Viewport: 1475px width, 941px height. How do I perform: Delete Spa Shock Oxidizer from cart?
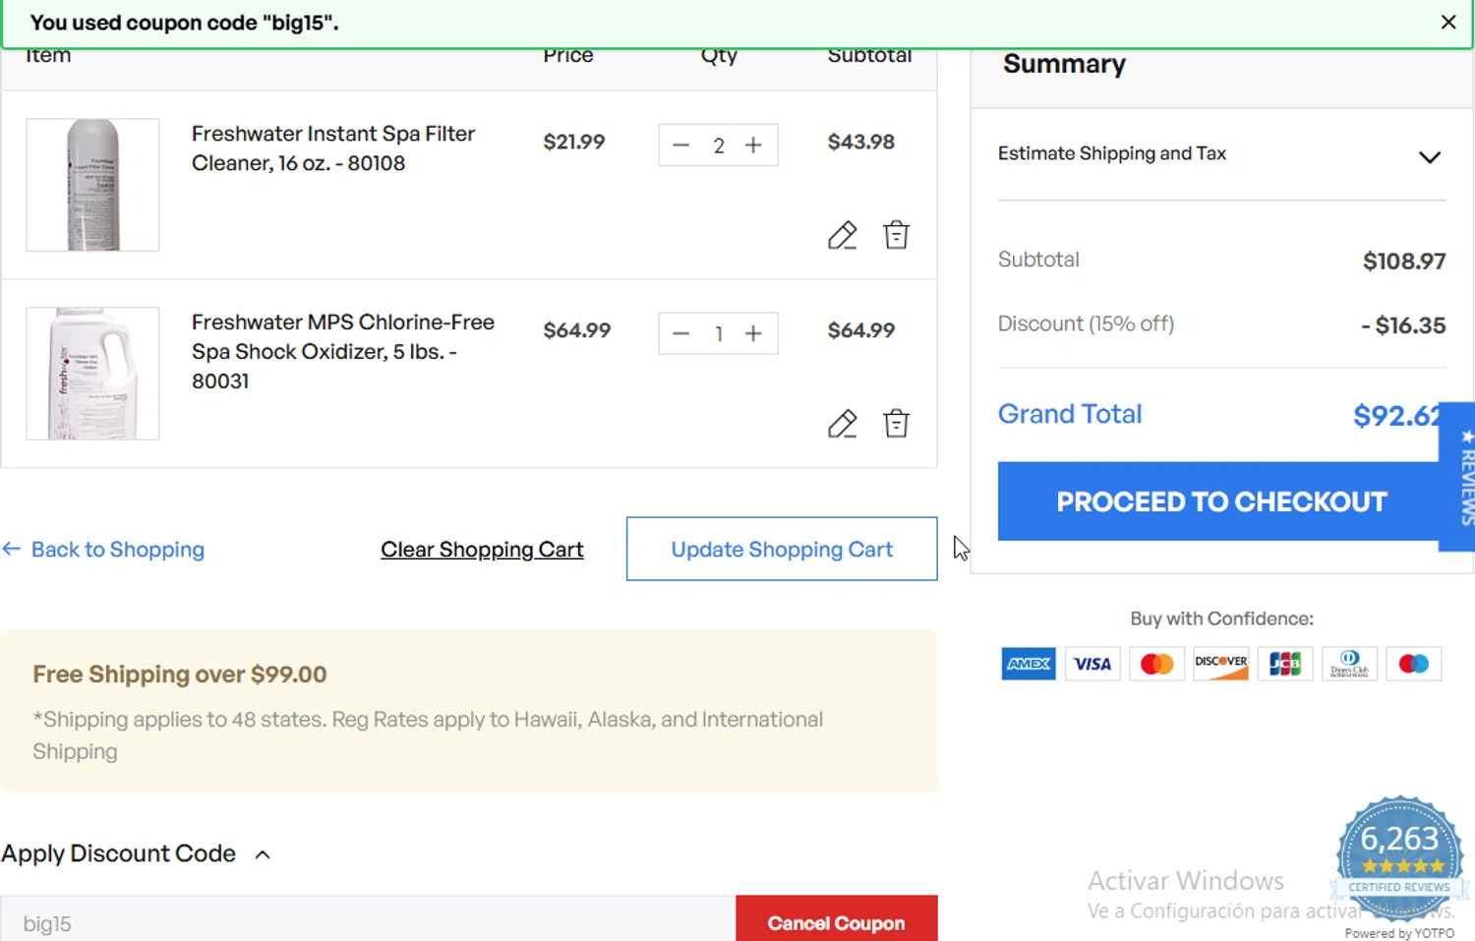coord(896,424)
